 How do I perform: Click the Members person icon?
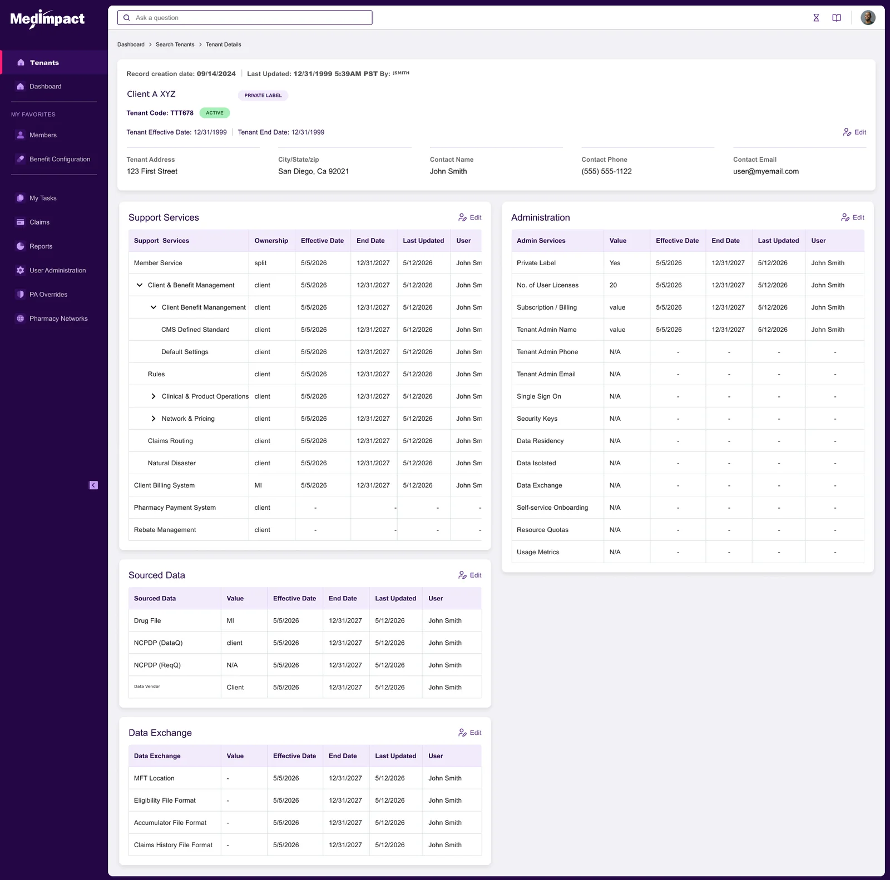click(x=21, y=135)
